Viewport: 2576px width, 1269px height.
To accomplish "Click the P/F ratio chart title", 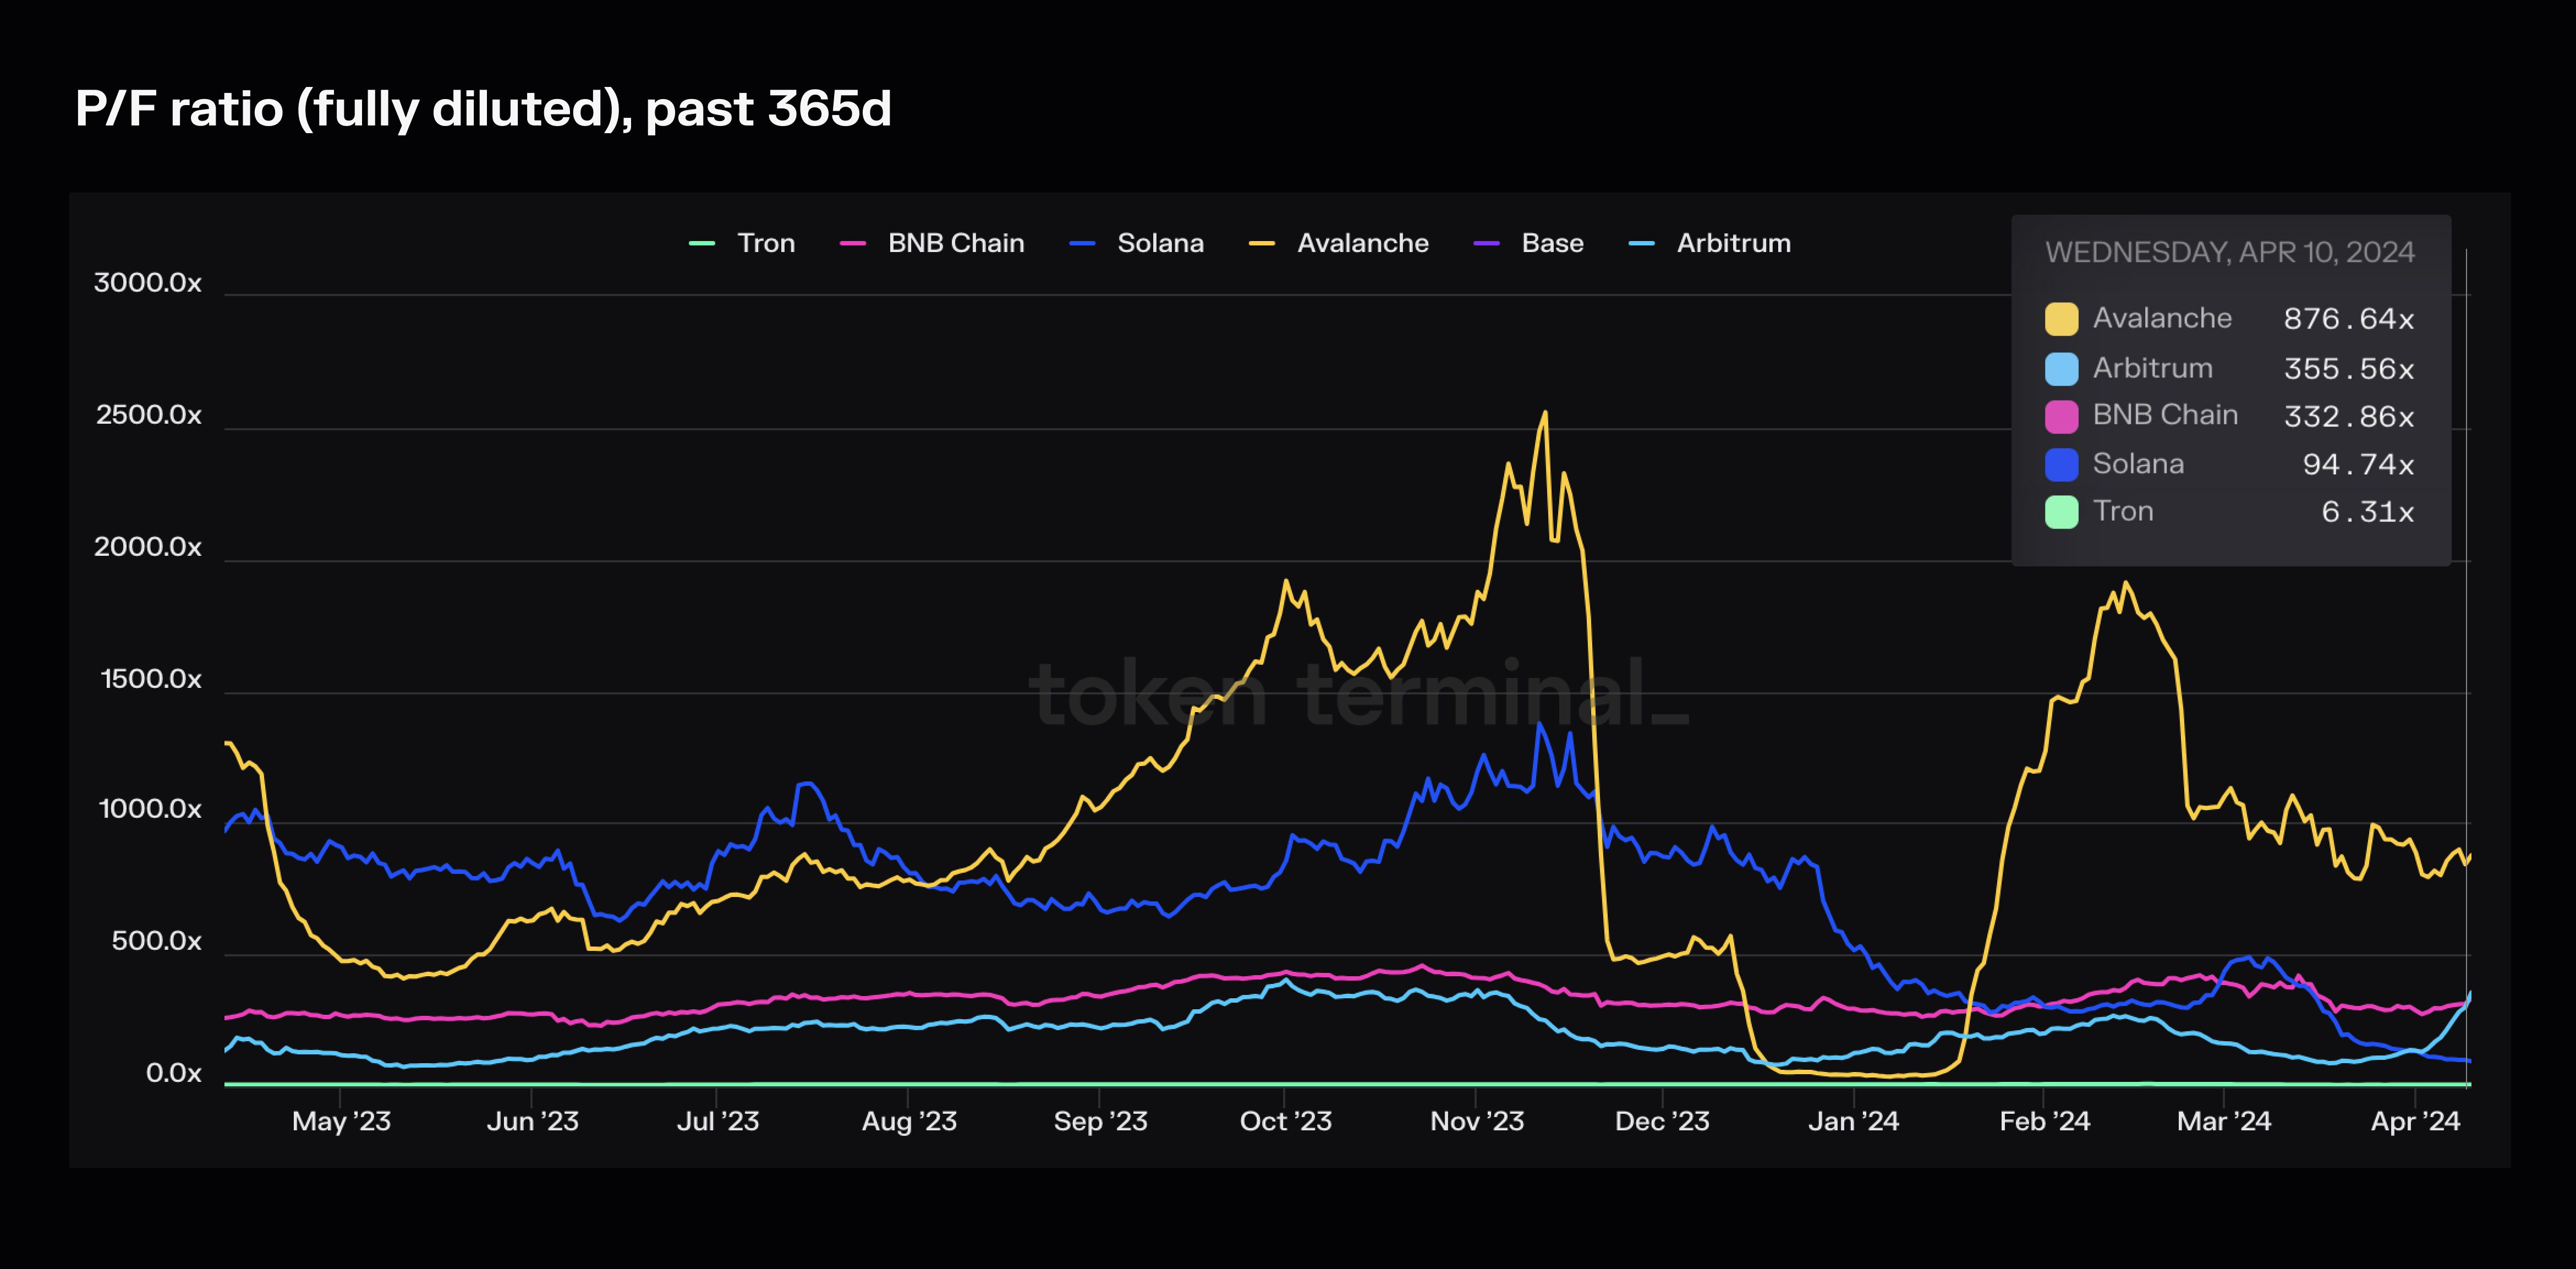I will (483, 108).
